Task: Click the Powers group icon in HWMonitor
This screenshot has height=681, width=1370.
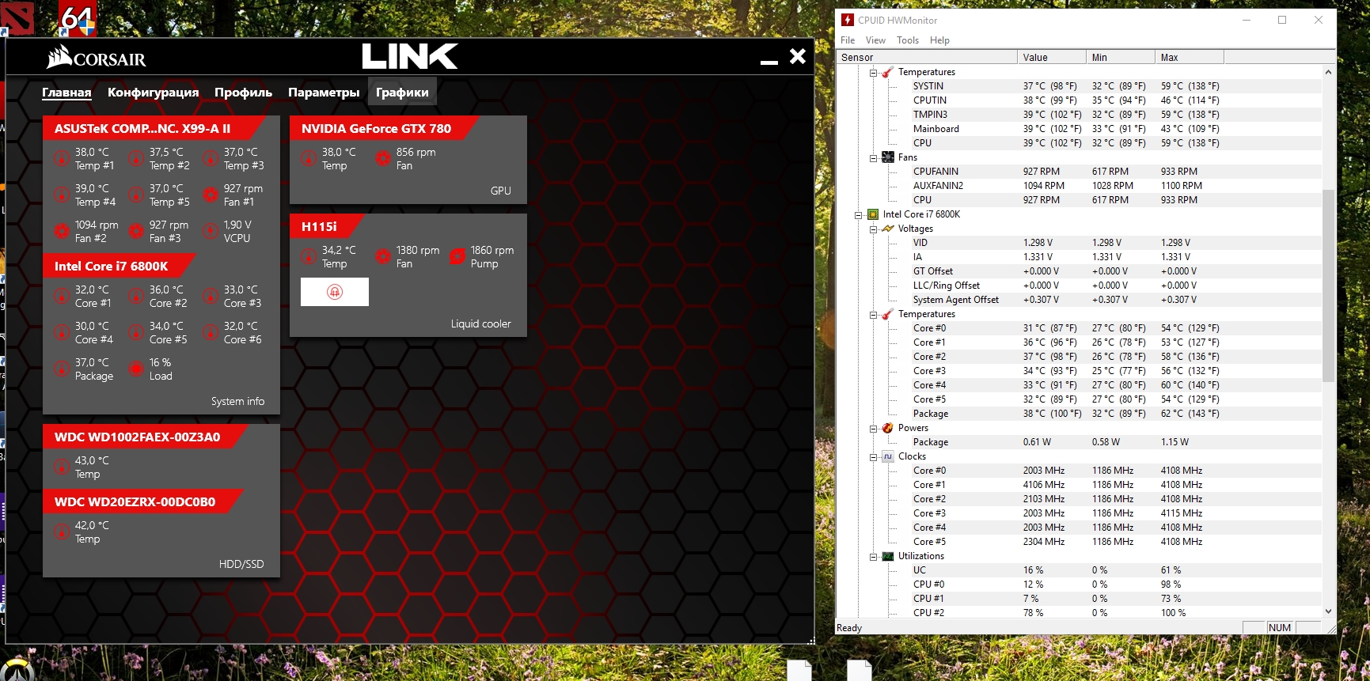Action: (888, 428)
